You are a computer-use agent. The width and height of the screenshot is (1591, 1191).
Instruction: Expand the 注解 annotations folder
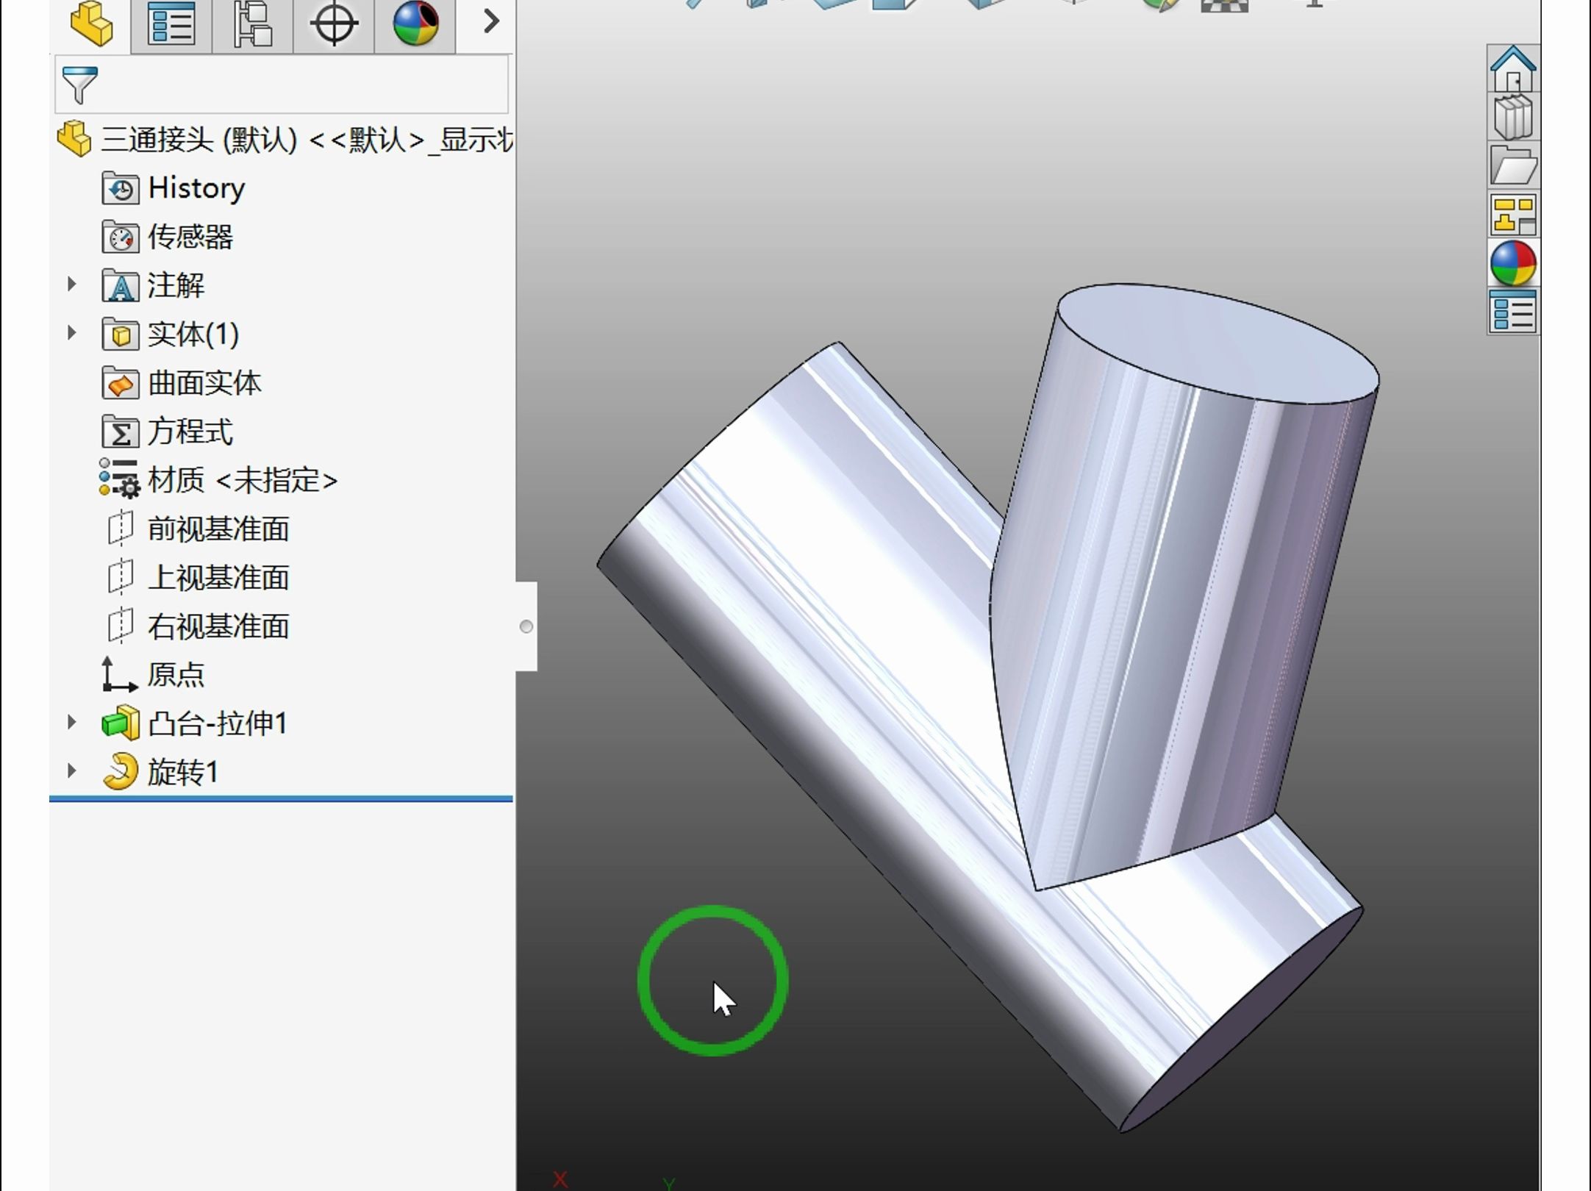71,285
